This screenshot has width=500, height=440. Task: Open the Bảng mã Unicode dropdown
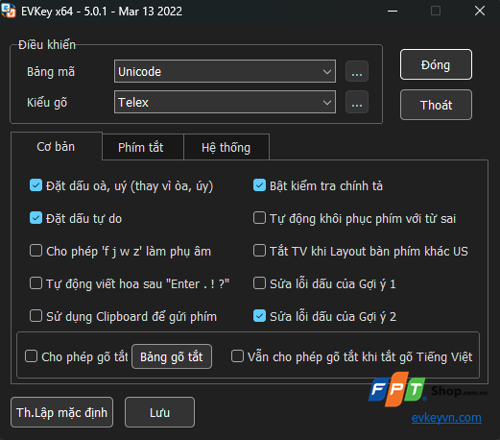click(225, 71)
